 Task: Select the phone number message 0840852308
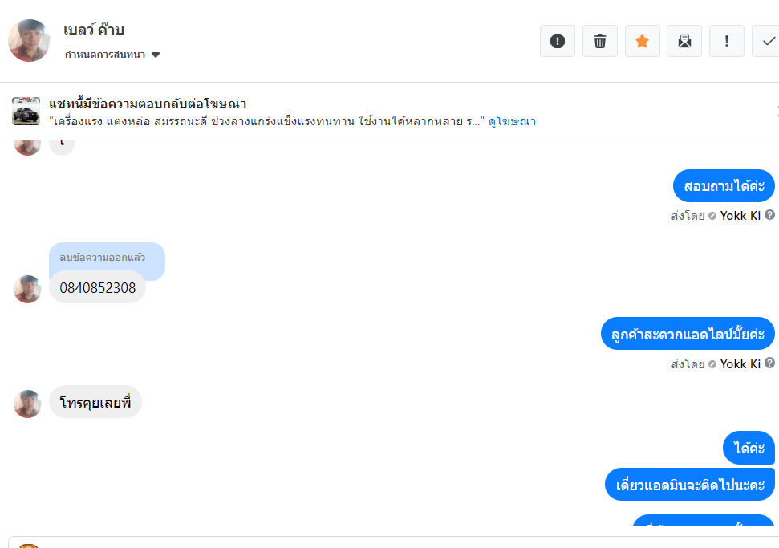(97, 287)
